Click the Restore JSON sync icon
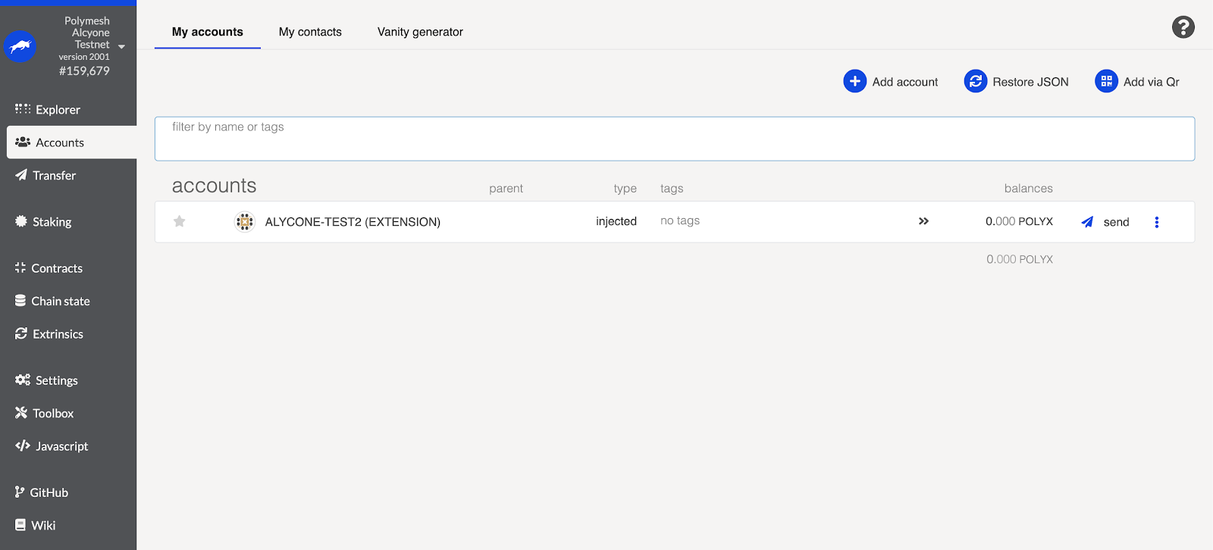Screen dimensions: 1213x550 [975, 81]
